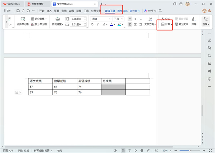Click Split Cells (拆分单元格)
The height and width of the screenshot is (153, 215).
pyautogui.click(x=39, y=24)
